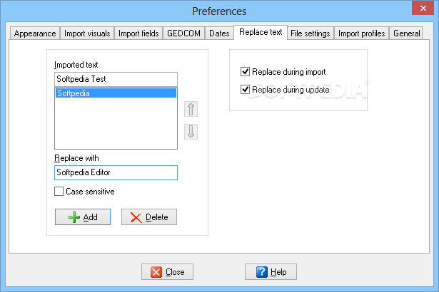Move selected entry up with arrow
The image size is (439, 292).
(x=191, y=109)
